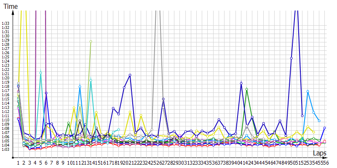
Task: Click the dark blue marker peaking at lap 27
Action: click(163, 99)
